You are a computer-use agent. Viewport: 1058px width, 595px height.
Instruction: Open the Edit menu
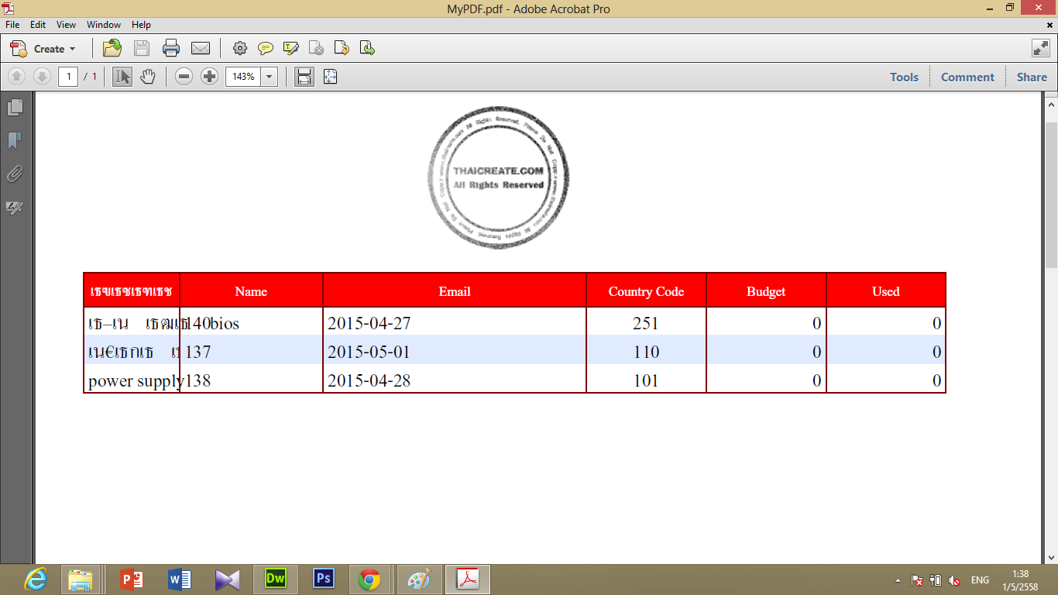click(x=38, y=25)
